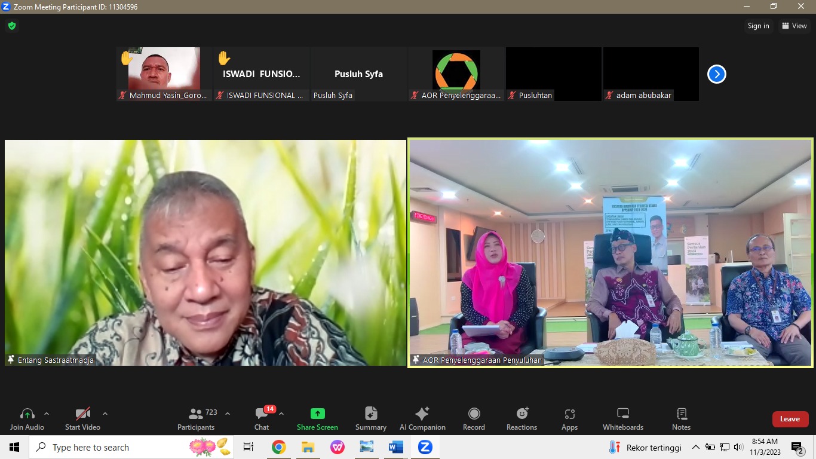Turn on camera with Start Video
Image resolution: width=816 pixels, height=459 pixels.
[x=82, y=418]
